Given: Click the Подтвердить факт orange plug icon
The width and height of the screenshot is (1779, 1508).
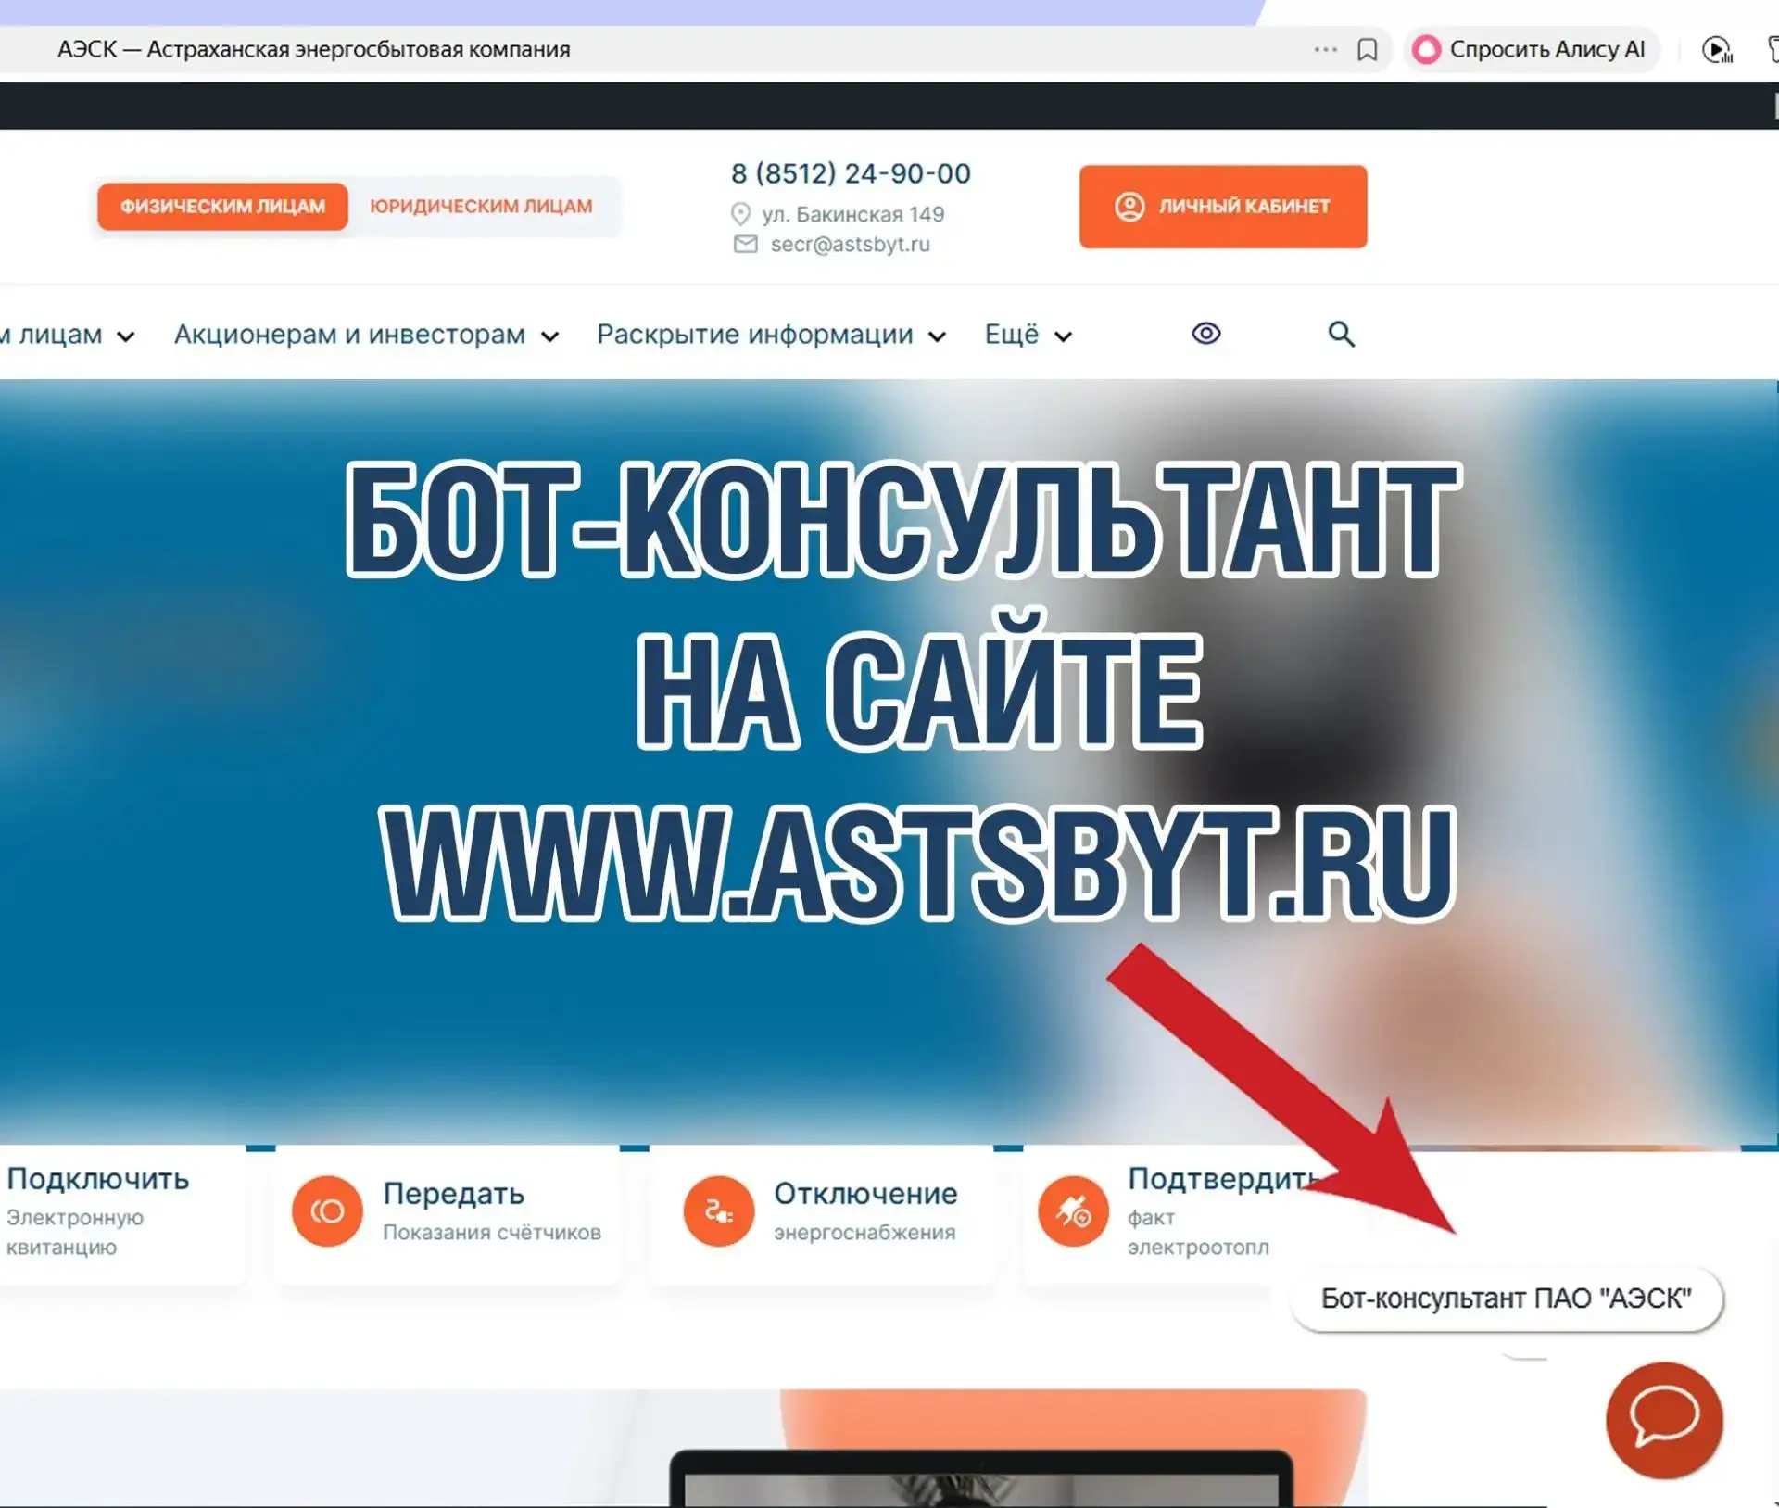Looking at the screenshot, I should click(1073, 1211).
